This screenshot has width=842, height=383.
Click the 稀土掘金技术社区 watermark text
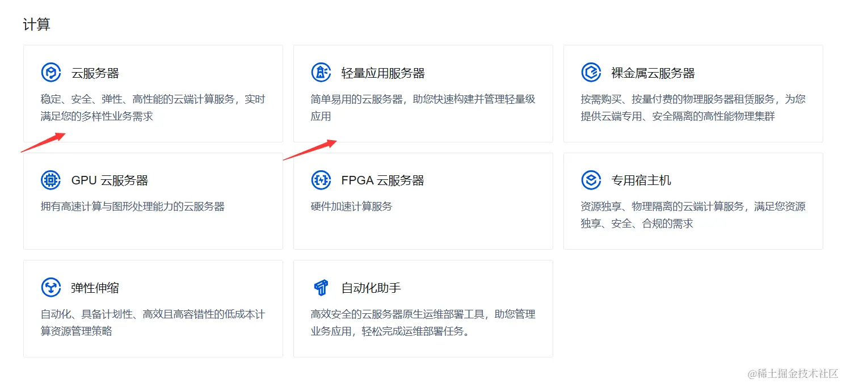[793, 373]
